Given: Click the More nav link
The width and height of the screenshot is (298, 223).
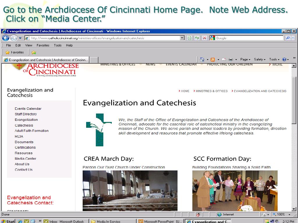Looking at the screenshot, I should pyautogui.click(x=276, y=65).
